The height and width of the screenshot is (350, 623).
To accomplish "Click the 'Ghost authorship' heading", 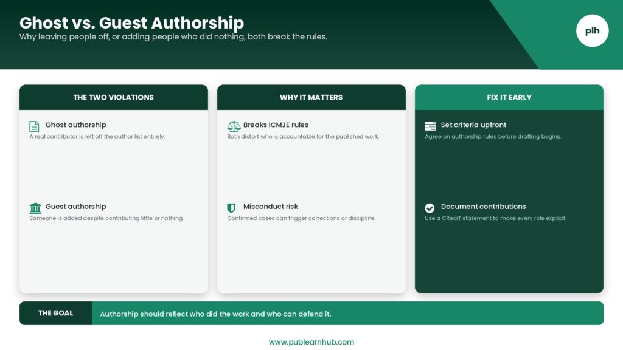I will (76, 125).
